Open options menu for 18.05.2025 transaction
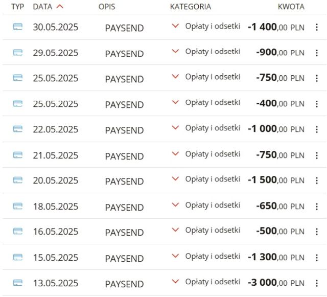 317,207
